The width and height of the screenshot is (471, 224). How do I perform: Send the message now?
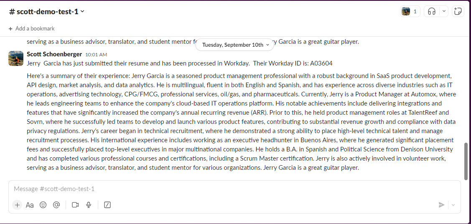pyautogui.click(x=441, y=205)
